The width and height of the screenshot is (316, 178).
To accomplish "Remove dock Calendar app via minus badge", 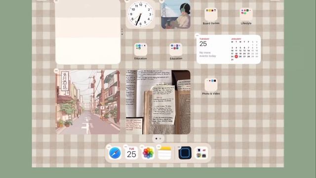I will (126, 147).
